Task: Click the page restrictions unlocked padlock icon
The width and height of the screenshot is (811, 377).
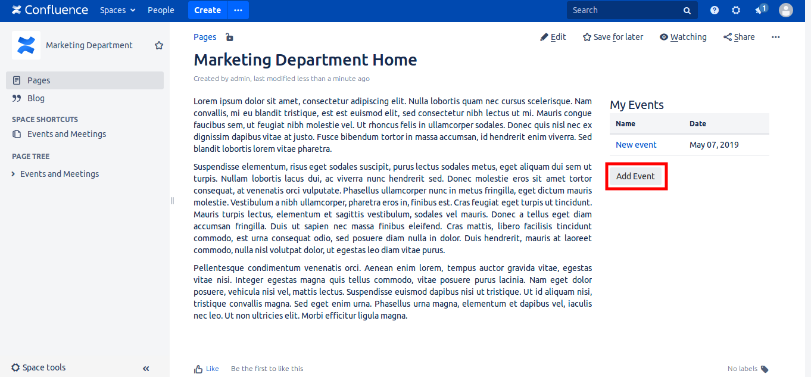Action: [x=229, y=38]
